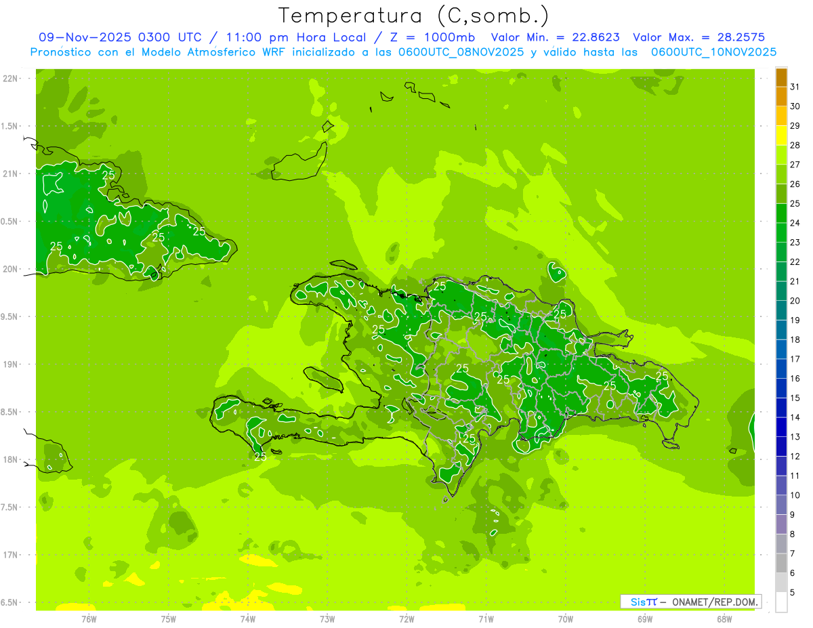Screen dimensions: 813x628
Task: Click legend value 25 on the color scale
Action: pos(795,203)
